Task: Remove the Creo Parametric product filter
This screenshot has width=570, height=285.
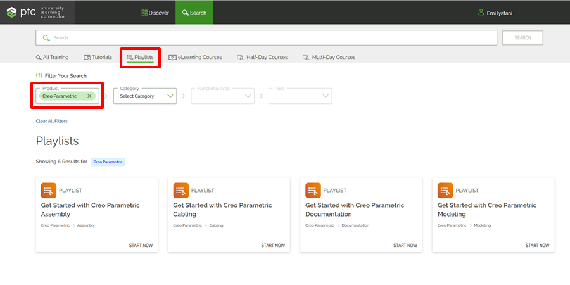Action: click(x=89, y=96)
